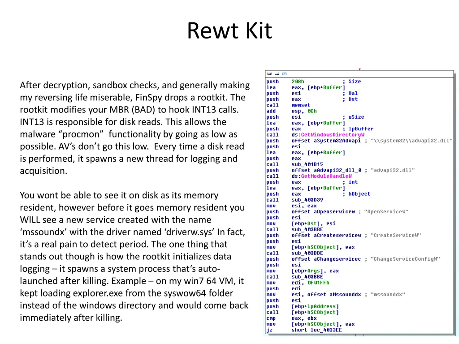Screen dimensions: 459x344
Task: Click the "ChangeServiceConfigW" string comment
Action: (405, 259)
